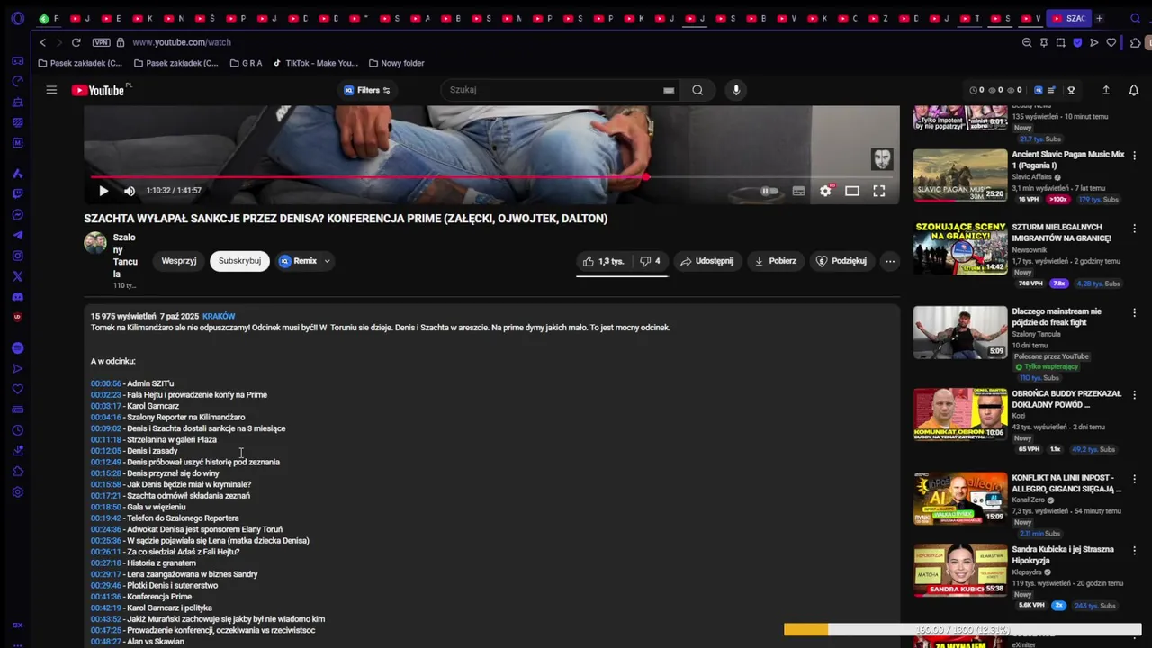1152x648 pixels.
Task: Start voice search with microphone
Action: (736, 90)
